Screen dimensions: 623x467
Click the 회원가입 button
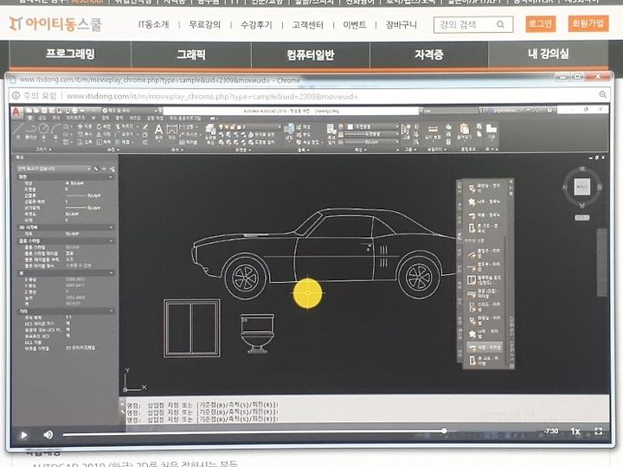(x=588, y=23)
